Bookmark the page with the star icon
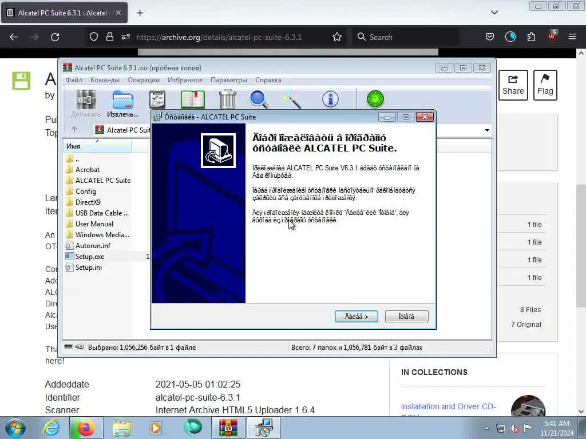This screenshot has width=586, height=439. (337, 37)
